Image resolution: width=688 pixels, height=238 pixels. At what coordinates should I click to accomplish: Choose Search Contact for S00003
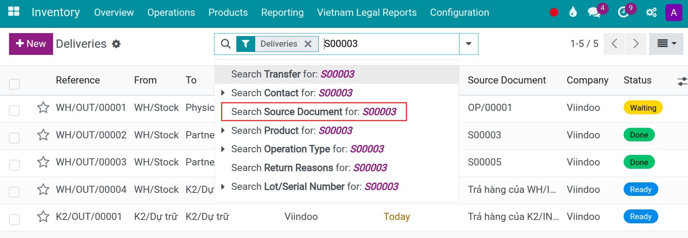tap(337, 93)
